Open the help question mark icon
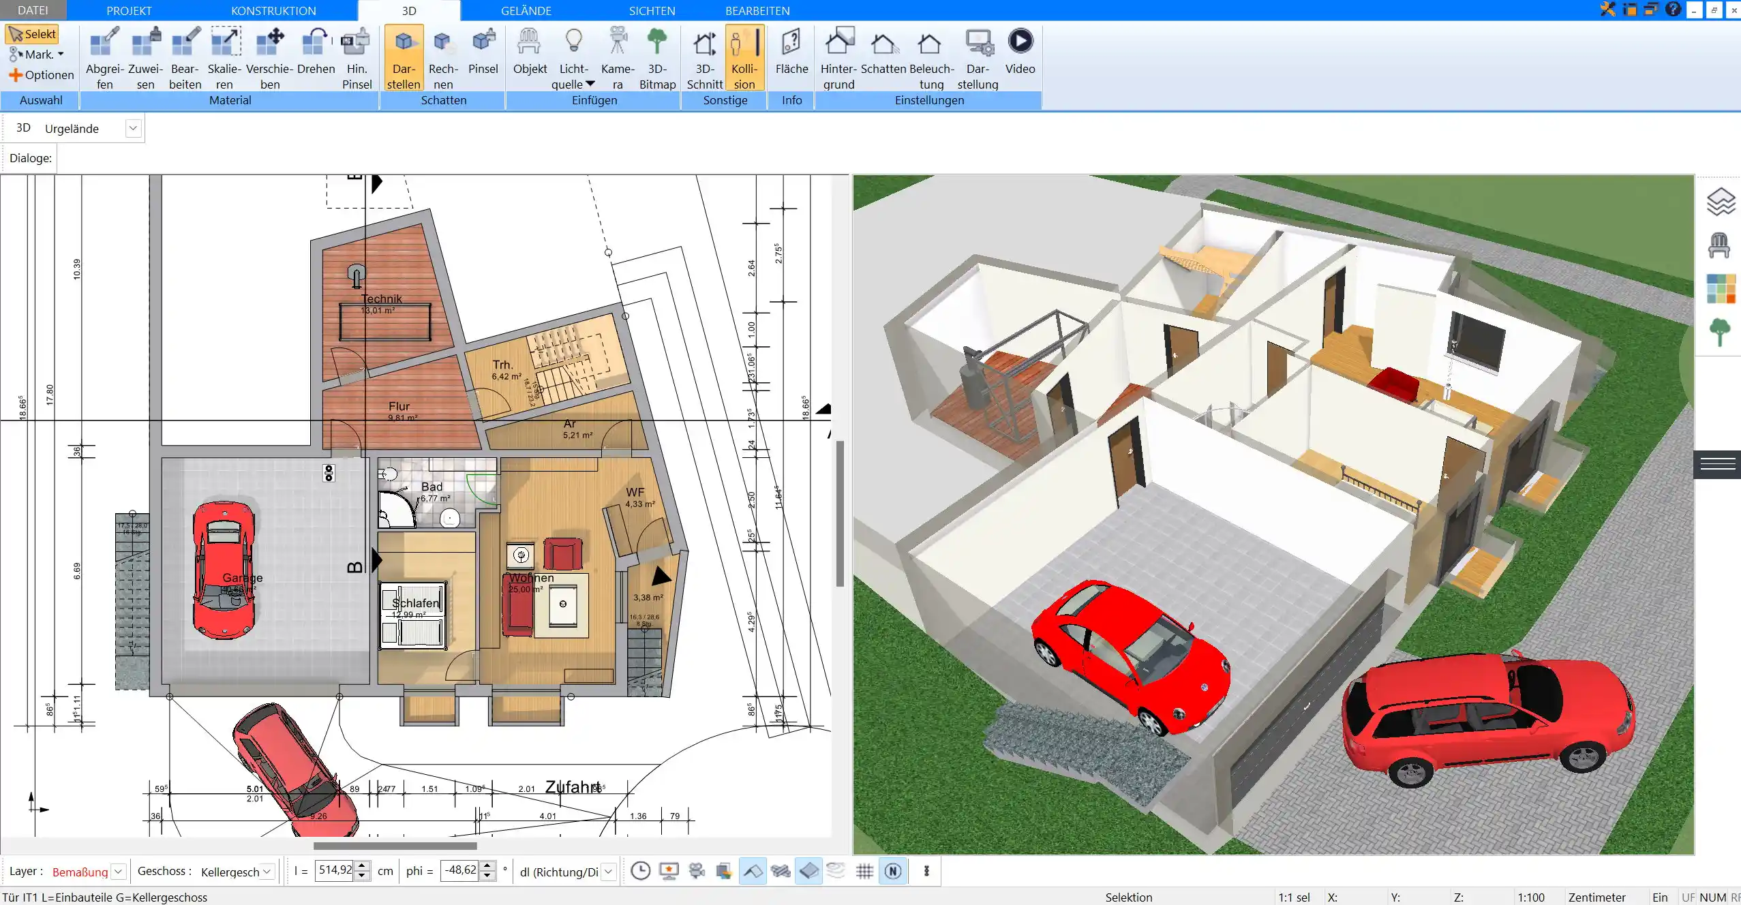Image resolution: width=1741 pixels, height=905 pixels. pos(1673,10)
